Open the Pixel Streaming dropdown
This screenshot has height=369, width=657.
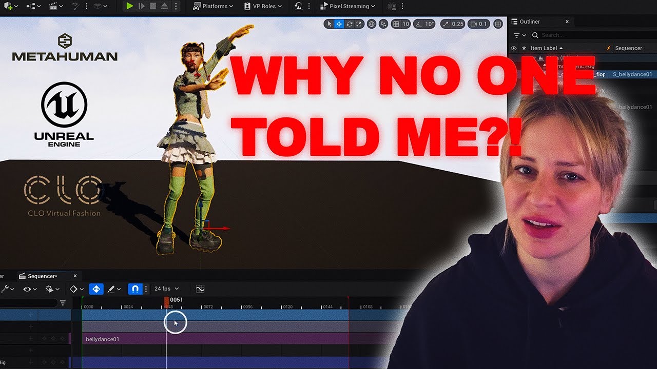coord(347,6)
